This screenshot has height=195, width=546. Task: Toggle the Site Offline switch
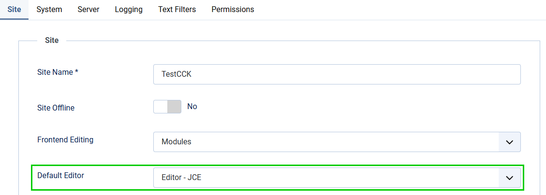[x=167, y=107]
